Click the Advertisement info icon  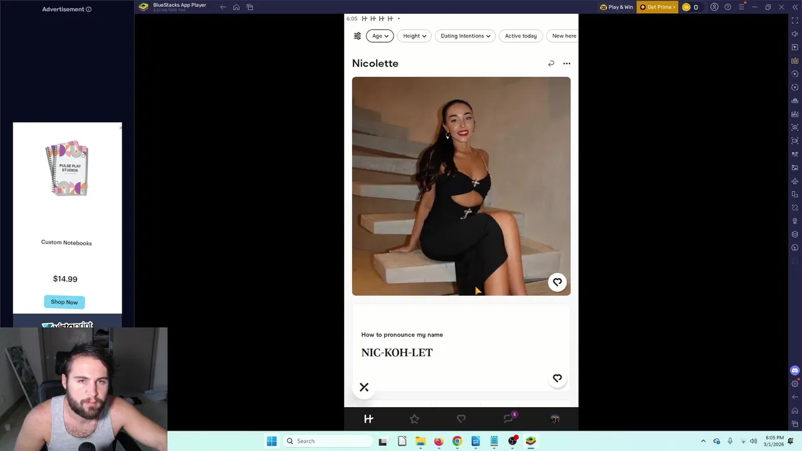88,9
